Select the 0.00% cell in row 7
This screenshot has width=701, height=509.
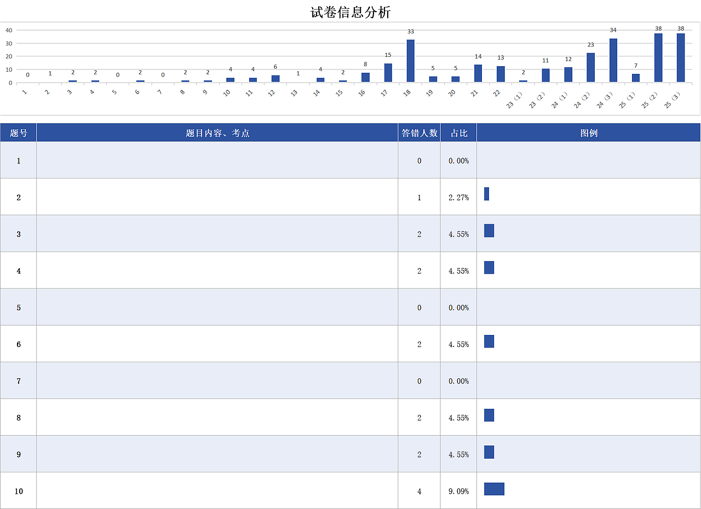[x=459, y=381]
